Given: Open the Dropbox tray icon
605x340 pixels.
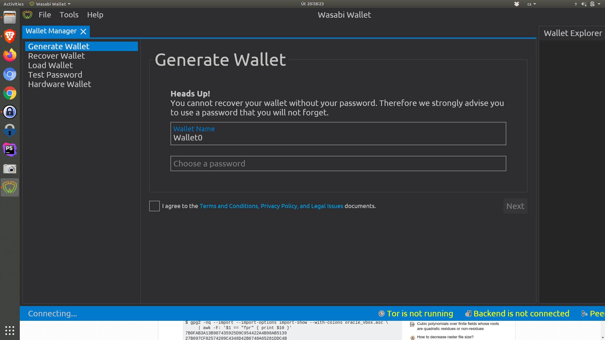Looking at the screenshot, I should [x=517, y=4].
